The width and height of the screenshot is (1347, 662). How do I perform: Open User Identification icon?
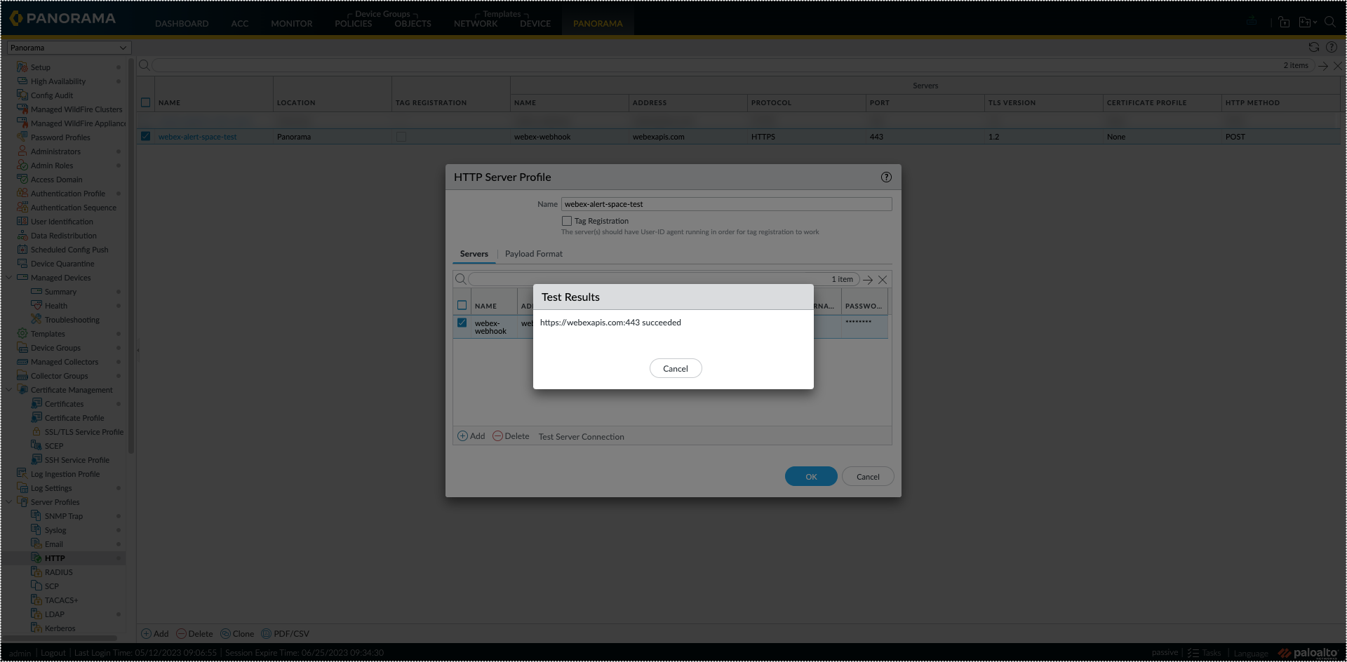22,222
